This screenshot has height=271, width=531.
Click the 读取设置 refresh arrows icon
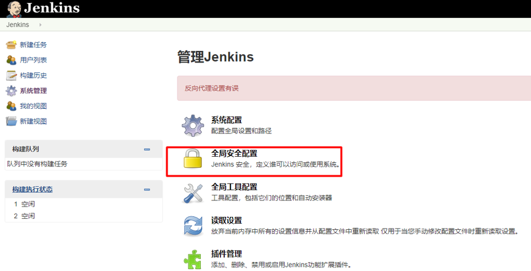tap(193, 226)
